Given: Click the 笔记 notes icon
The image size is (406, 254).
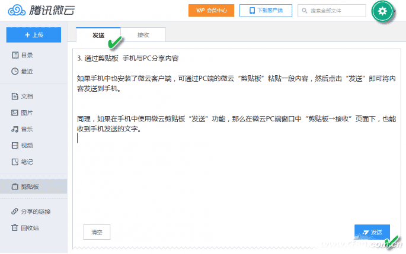Looking at the screenshot, I should pos(15,162).
